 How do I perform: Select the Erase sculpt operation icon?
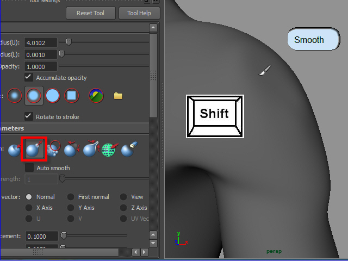(129, 150)
